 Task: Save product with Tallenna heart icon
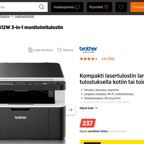pyautogui.click(x=59, y=50)
